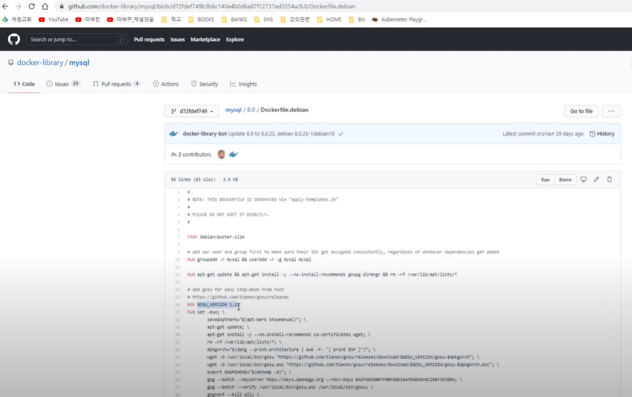The height and width of the screenshot is (397, 632).
Task: Edit file with pencil icon
Action: point(596,179)
